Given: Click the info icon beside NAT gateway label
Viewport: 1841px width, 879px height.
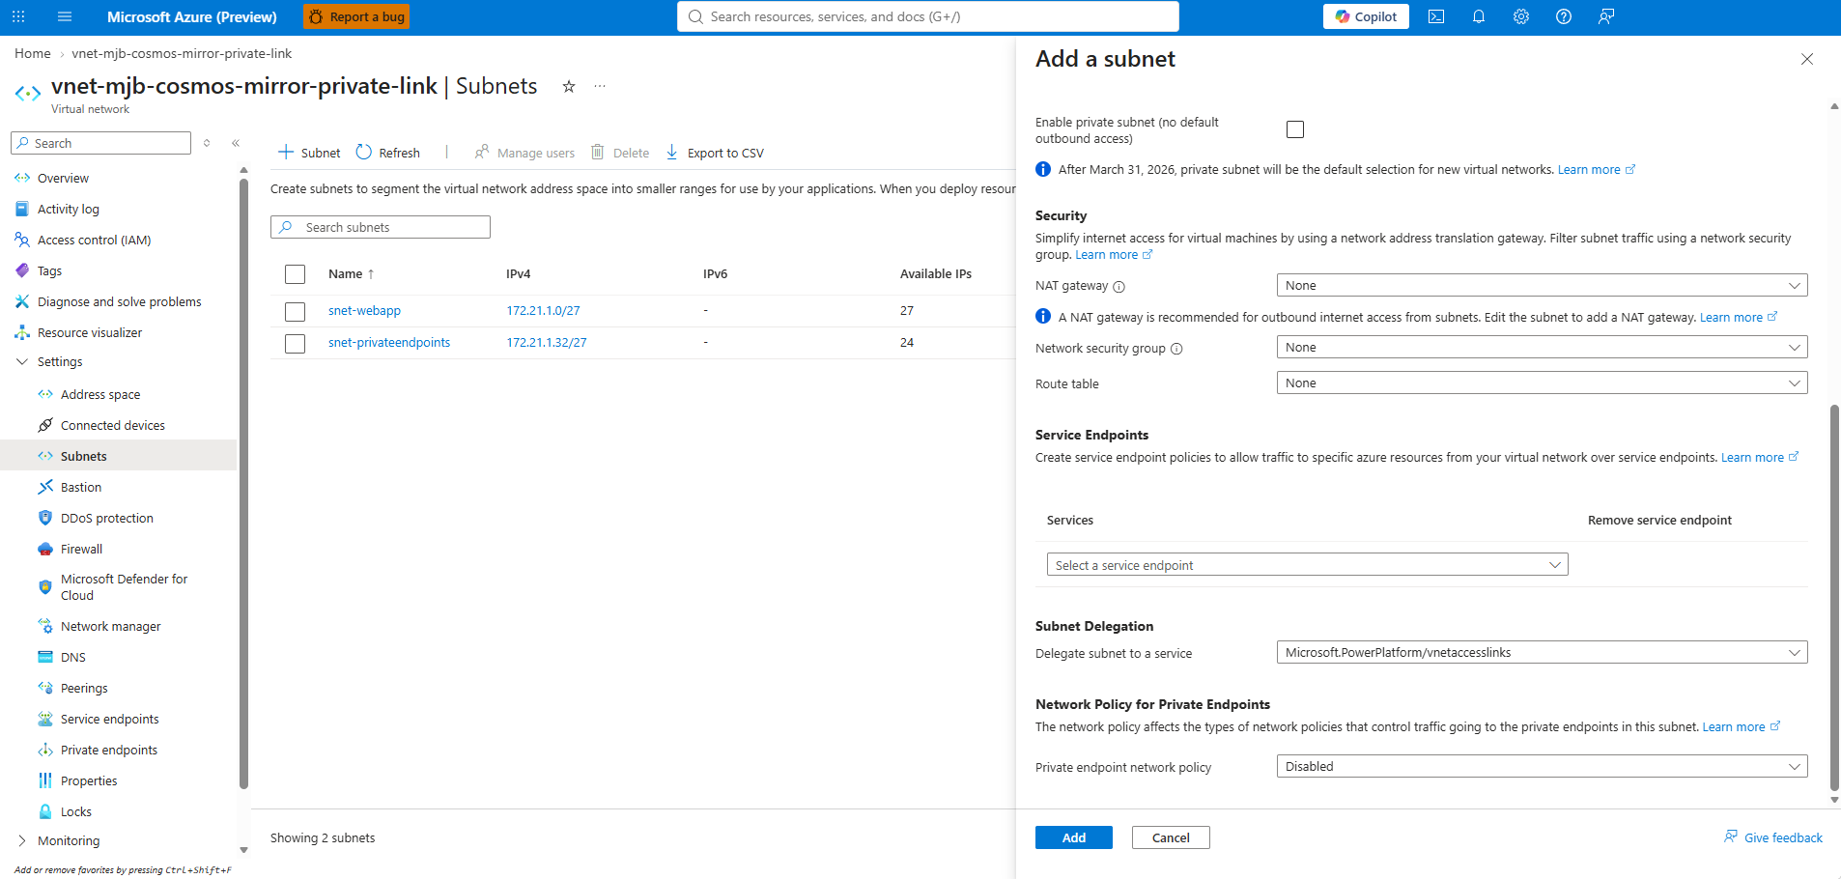Looking at the screenshot, I should (1119, 287).
